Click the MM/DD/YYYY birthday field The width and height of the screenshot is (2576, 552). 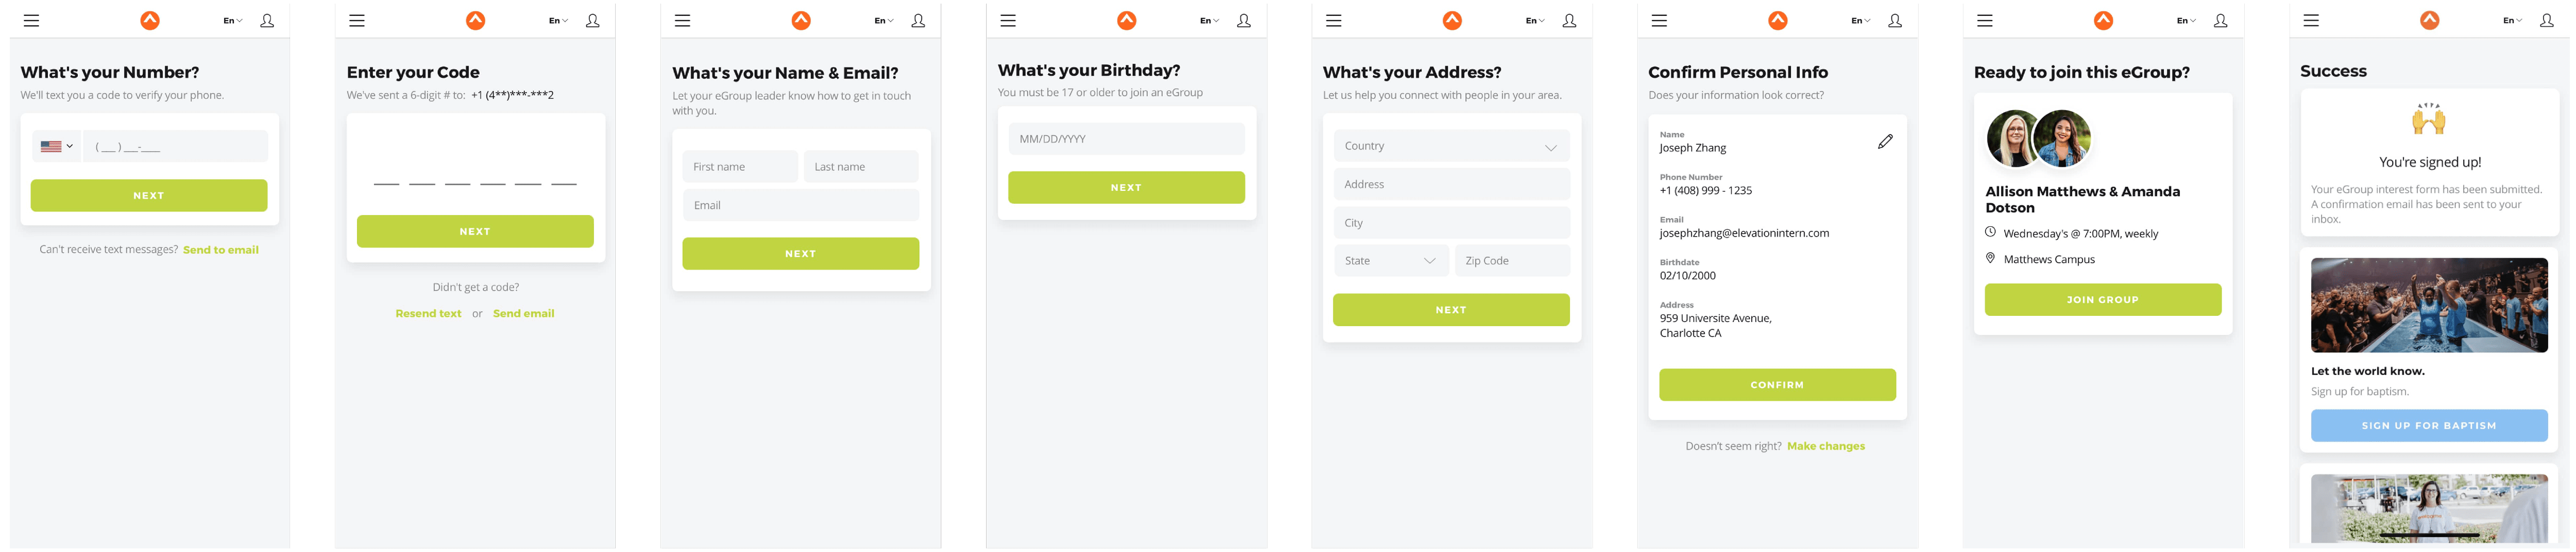pos(1125,139)
